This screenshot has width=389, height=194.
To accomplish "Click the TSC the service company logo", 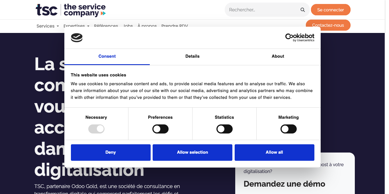I will [71, 10].
